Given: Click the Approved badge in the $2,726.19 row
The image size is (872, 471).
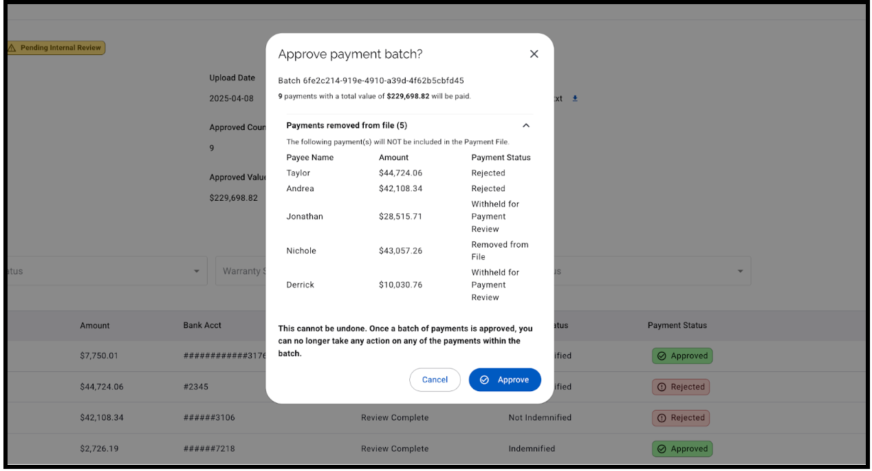Looking at the screenshot, I should click(x=682, y=449).
